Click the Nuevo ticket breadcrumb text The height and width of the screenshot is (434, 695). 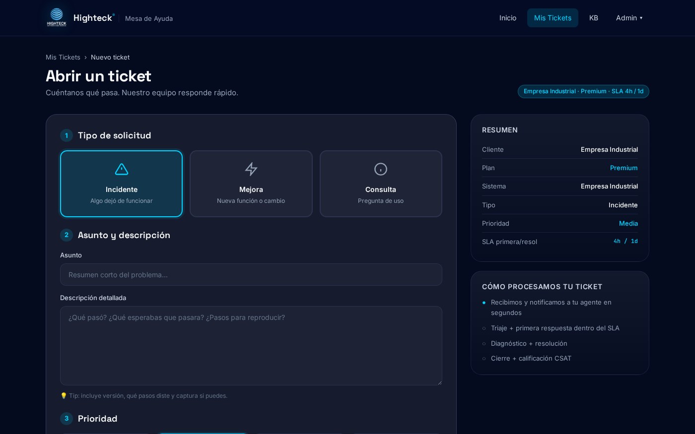click(x=110, y=57)
